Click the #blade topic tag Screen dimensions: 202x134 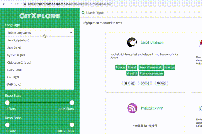point(120,67)
